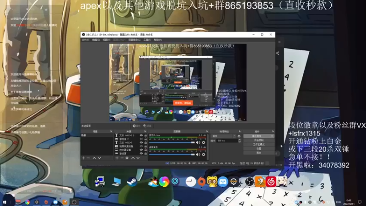Move scene up in scenes list
The width and height of the screenshot is (366, 206).
[94, 158]
